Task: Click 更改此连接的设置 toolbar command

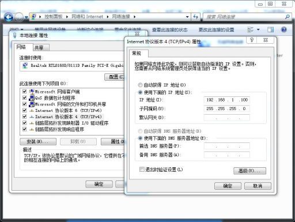Action: coord(216,29)
